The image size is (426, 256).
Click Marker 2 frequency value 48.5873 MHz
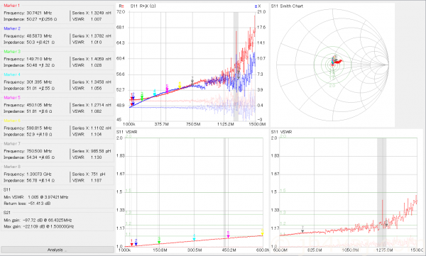pyautogui.click(x=39, y=36)
